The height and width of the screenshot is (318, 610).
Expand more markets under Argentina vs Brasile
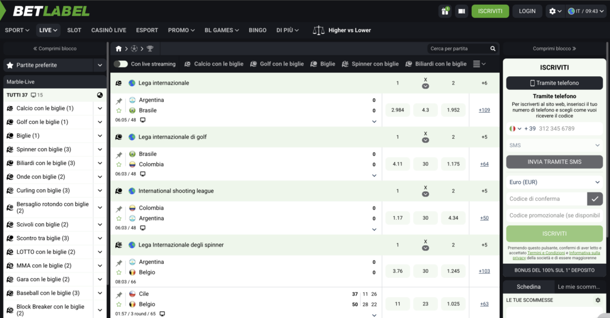[x=374, y=121]
